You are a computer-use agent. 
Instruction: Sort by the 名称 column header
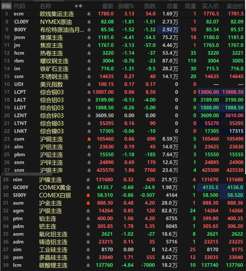click(x=45, y=6)
